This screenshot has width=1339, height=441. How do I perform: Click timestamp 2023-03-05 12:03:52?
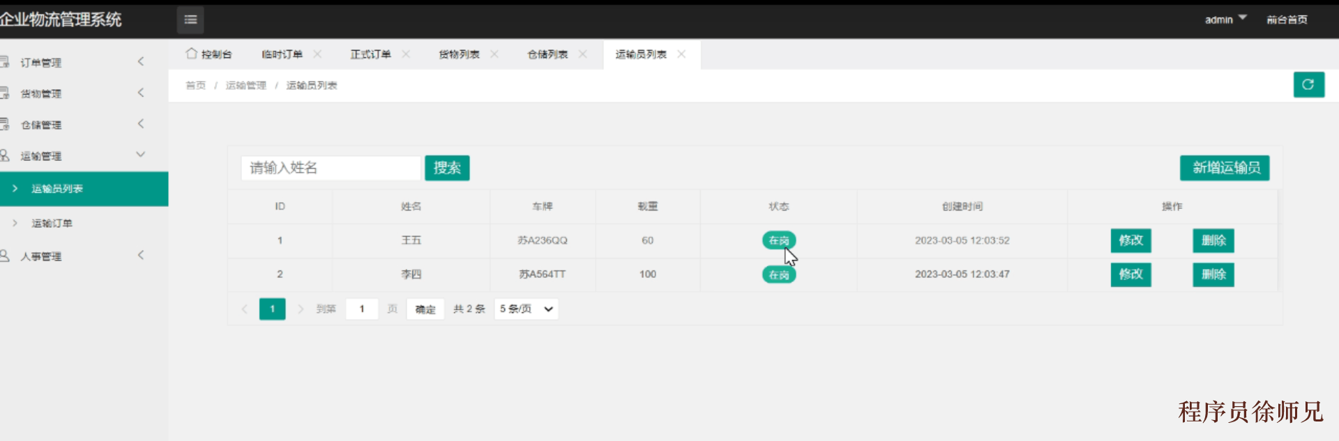point(962,240)
